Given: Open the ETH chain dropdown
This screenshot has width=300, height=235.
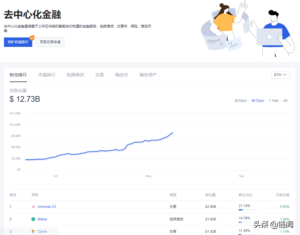Looking at the screenshot, I should [280, 75].
